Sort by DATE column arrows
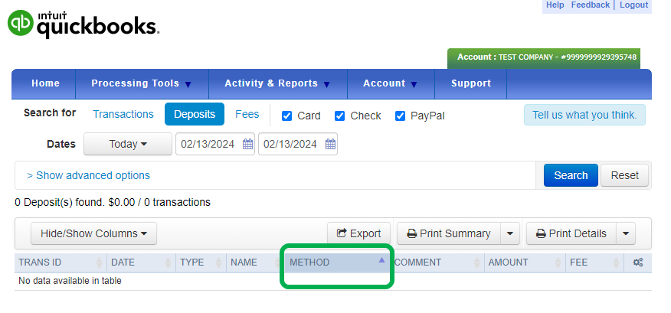The image size is (671, 313). (169, 262)
